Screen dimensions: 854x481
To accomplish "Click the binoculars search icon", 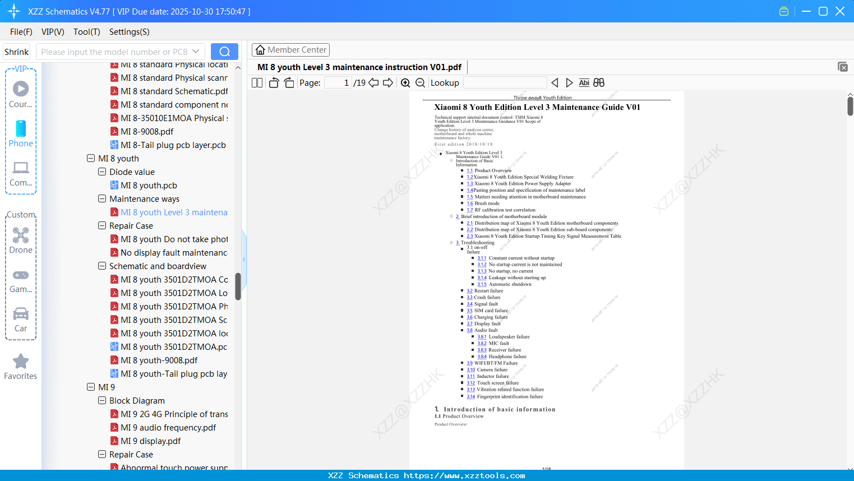I will pos(599,83).
